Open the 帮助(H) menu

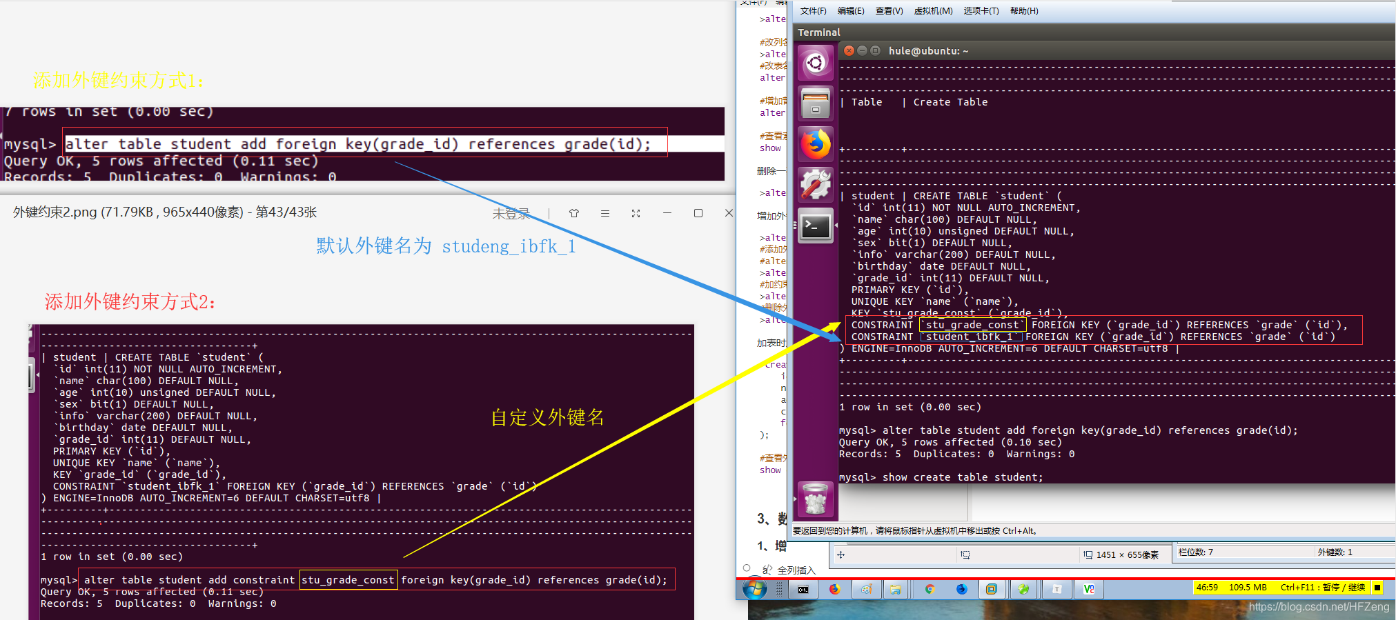(1024, 11)
